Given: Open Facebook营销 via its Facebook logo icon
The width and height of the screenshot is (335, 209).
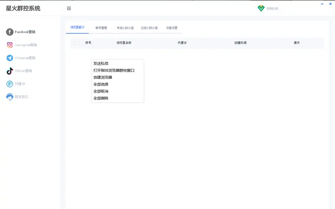Looking at the screenshot, I should point(10,32).
